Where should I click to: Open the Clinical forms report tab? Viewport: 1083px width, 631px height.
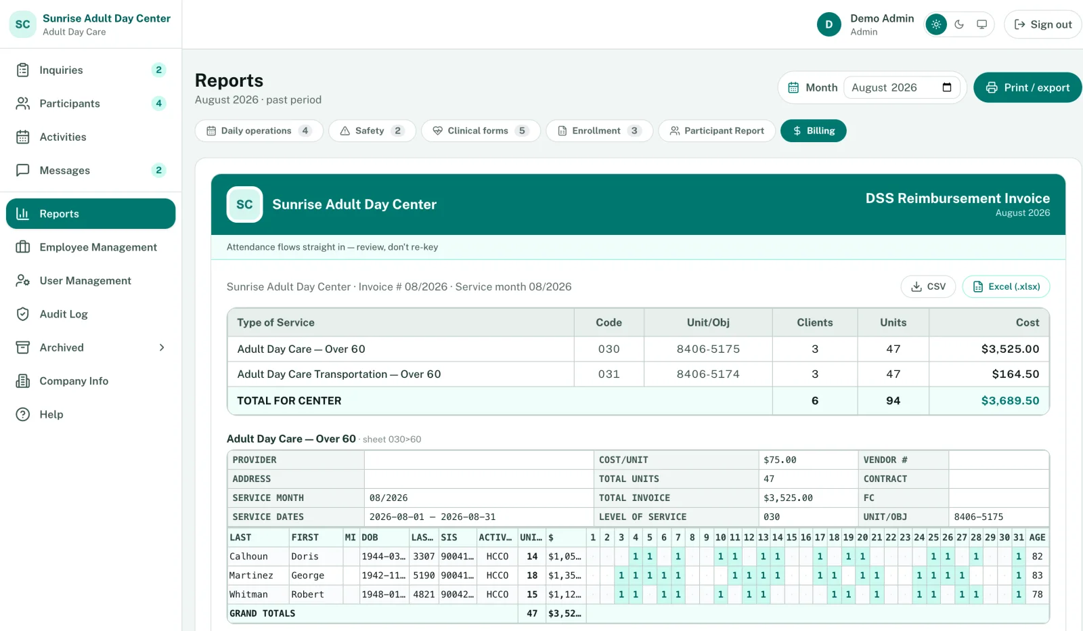(x=481, y=131)
